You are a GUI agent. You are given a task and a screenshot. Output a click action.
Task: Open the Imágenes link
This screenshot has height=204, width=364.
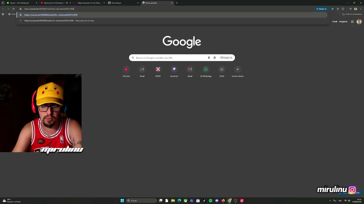(343, 22)
